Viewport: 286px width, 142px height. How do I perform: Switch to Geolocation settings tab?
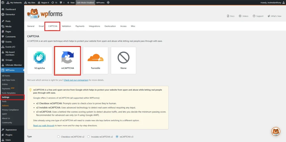(110, 26)
